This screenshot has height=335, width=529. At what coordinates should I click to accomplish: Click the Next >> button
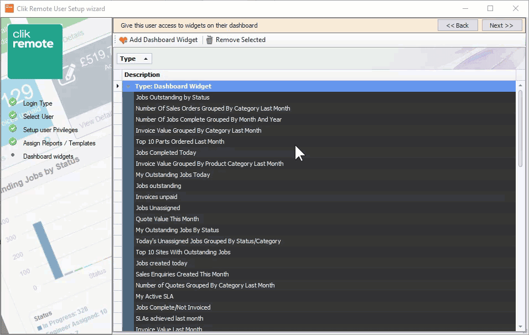(x=501, y=25)
